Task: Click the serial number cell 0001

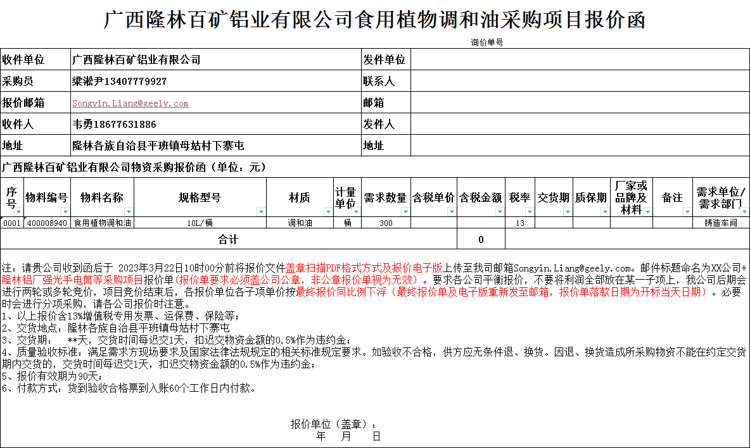Action: coord(12,223)
